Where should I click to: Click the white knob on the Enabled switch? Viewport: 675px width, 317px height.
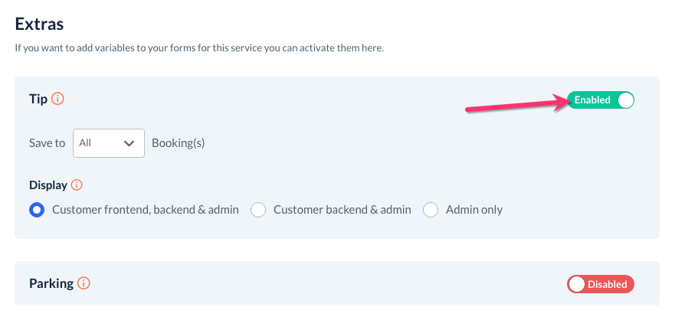click(x=625, y=100)
